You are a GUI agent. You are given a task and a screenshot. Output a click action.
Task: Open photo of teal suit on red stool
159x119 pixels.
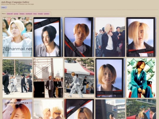[x=141, y=78]
